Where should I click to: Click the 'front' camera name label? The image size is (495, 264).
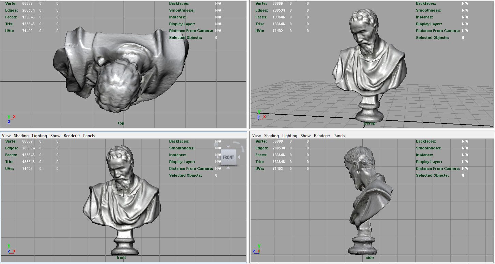(121, 258)
